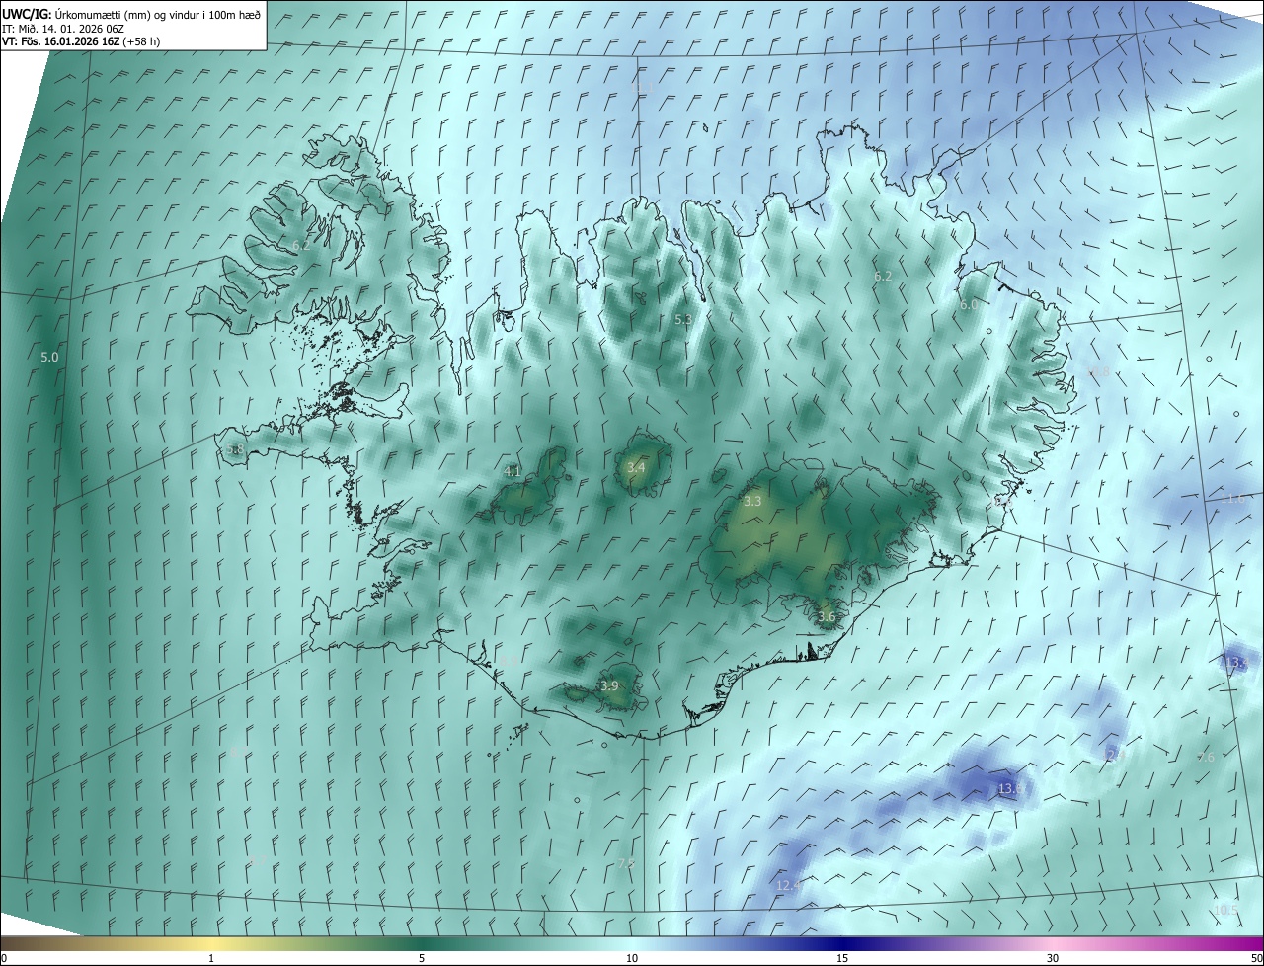Image resolution: width=1264 pixels, height=966 pixels.
Task: Click the colour scale tick label 1
Action: click(x=211, y=958)
